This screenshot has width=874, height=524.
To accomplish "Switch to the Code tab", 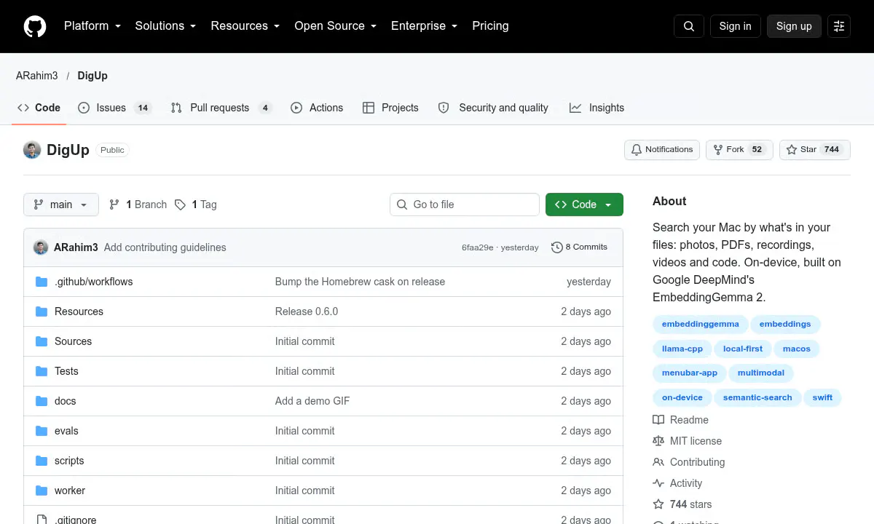I will coord(39,108).
